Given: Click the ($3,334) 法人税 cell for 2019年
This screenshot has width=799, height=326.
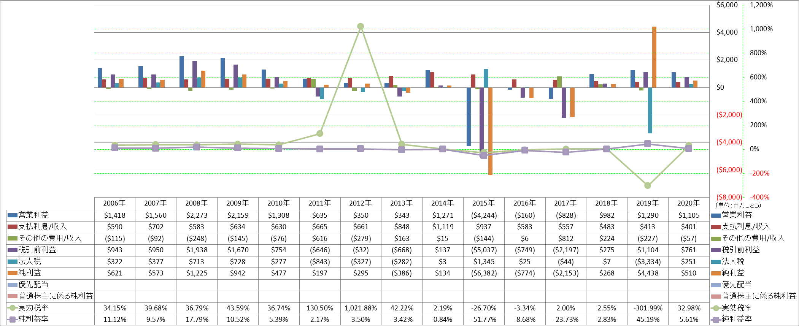Looking at the screenshot, I should tap(648, 262).
